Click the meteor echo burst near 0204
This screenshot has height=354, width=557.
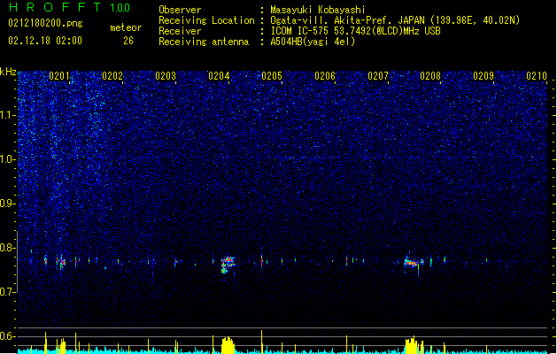(x=228, y=265)
